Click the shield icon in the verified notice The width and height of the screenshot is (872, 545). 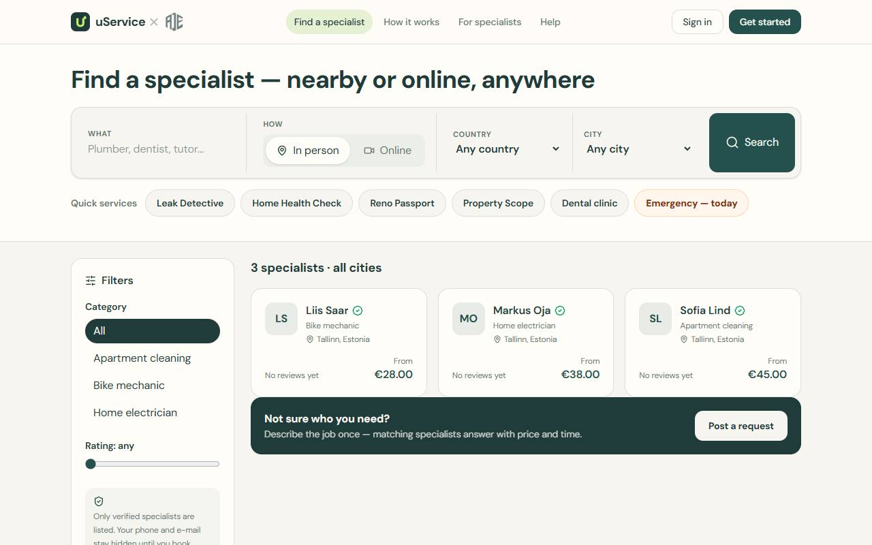99,501
